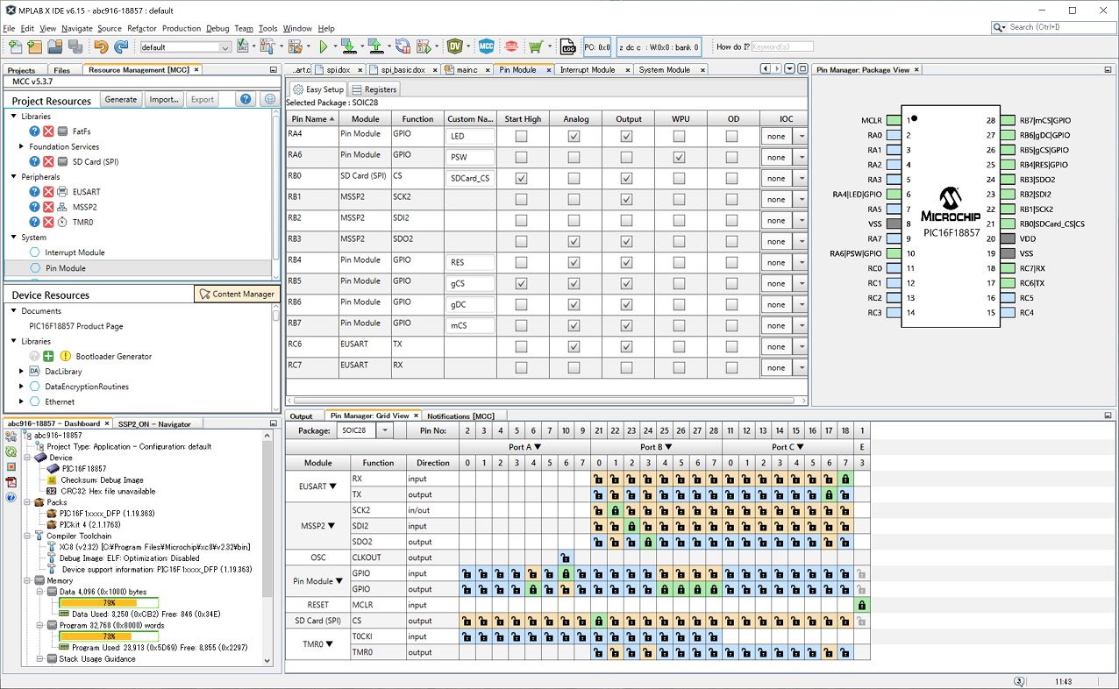Expand the Foundation Services node
Image resolution: width=1119 pixels, height=689 pixels.
[21, 146]
